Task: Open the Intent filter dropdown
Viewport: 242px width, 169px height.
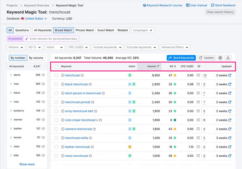Action: coord(55,47)
